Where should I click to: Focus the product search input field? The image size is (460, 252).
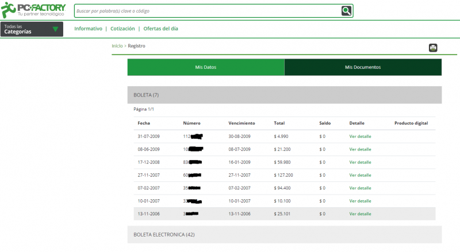click(x=207, y=11)
